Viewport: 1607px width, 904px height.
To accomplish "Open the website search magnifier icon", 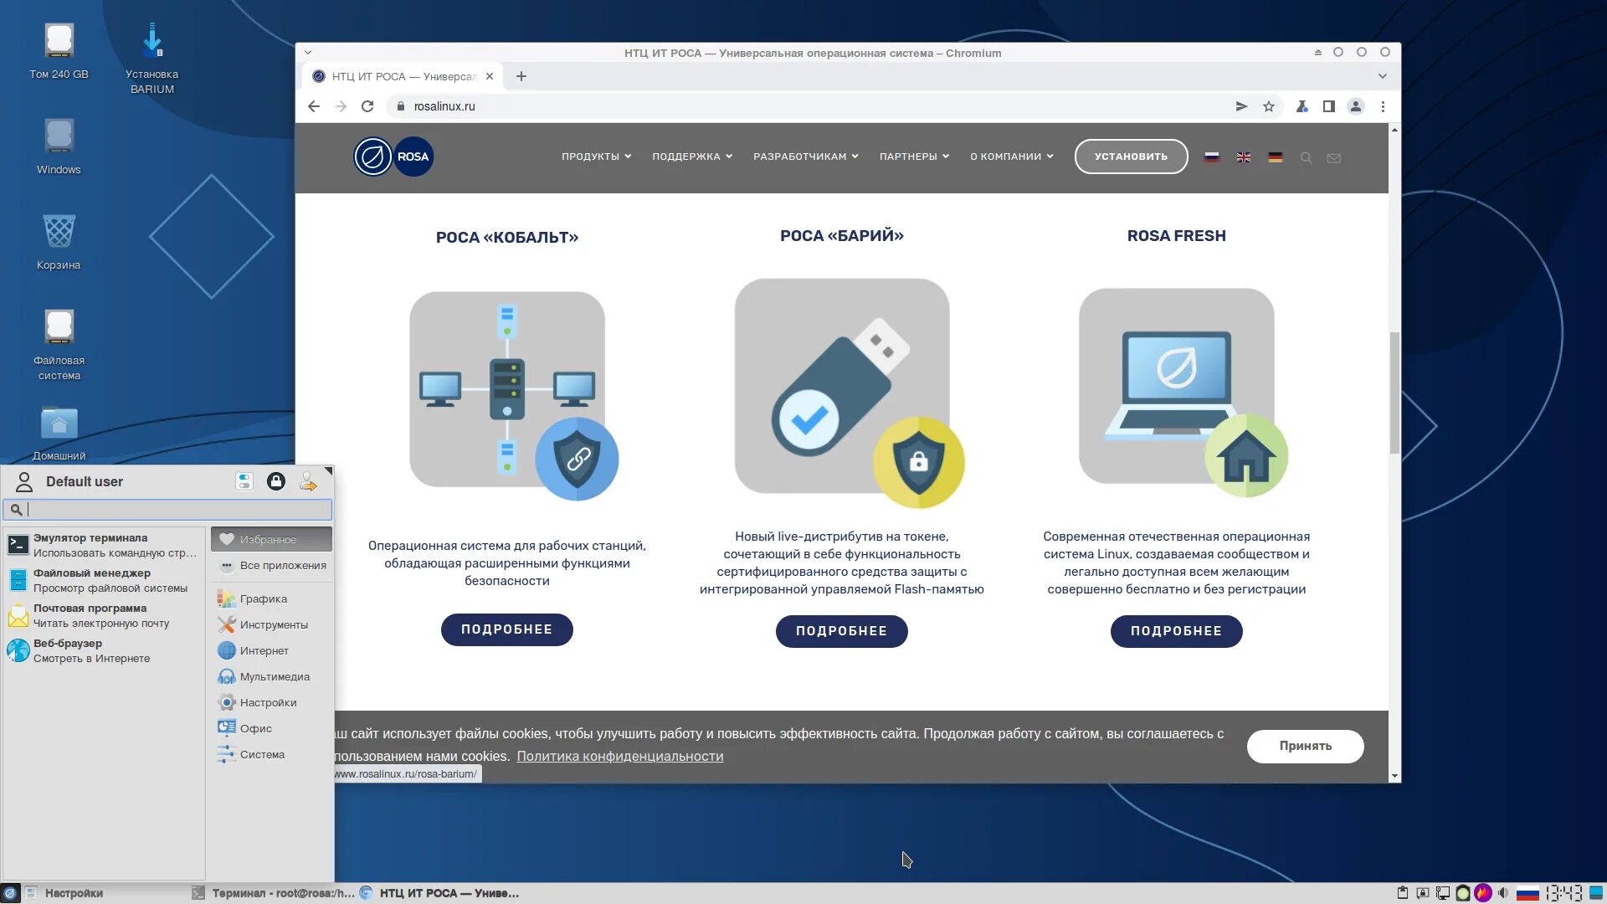I will point(1306,157).
